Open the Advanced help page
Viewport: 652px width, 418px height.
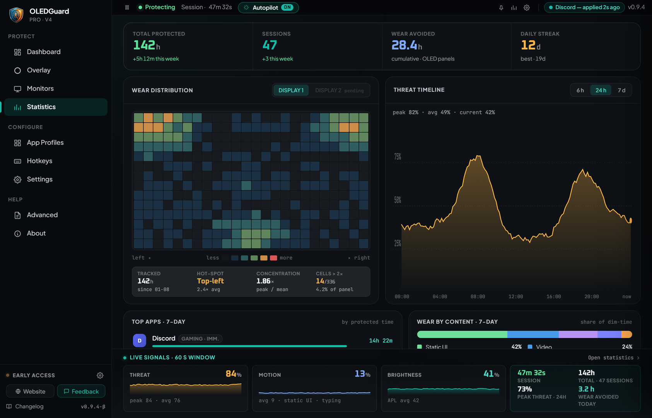coord(56,215)
